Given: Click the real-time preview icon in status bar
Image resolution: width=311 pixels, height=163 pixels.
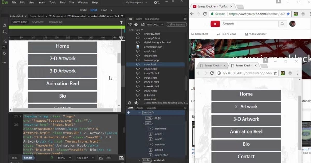Looking at the screenshot, I should point(121,158).
